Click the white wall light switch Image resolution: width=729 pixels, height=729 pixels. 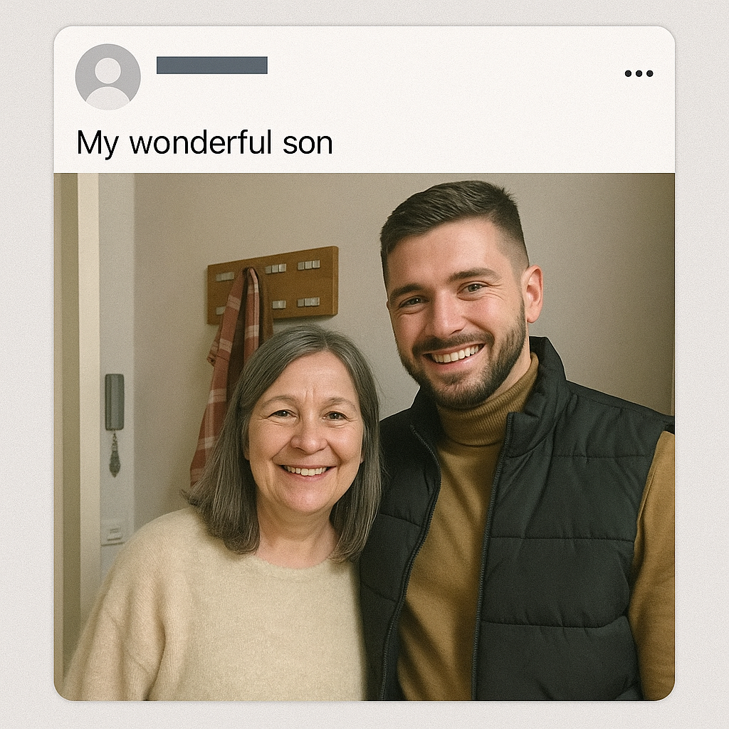(x=113, y=531)
